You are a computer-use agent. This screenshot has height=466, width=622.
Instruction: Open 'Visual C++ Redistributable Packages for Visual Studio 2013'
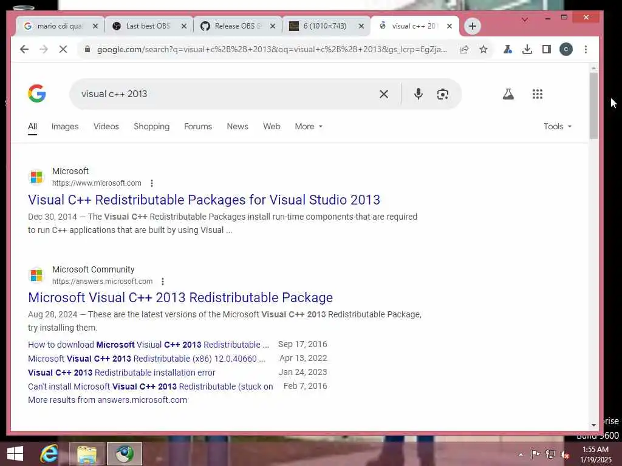[204, 200]
